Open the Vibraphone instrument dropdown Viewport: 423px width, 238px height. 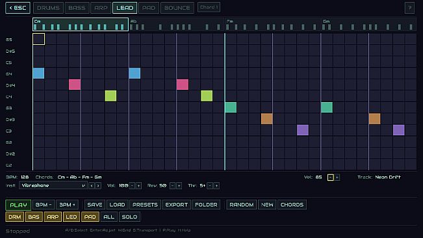coord(53,185)
